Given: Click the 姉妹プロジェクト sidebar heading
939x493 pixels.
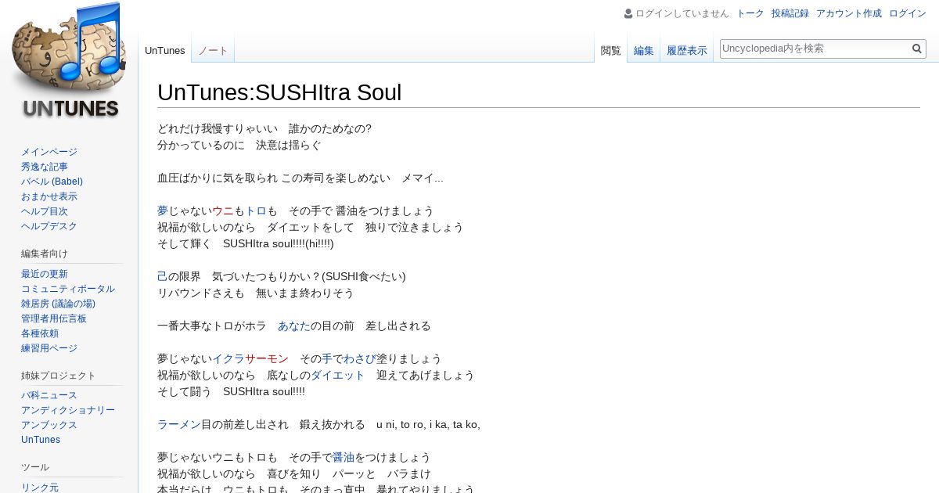Looking at the screenshot, I should [x=59, y=376].
